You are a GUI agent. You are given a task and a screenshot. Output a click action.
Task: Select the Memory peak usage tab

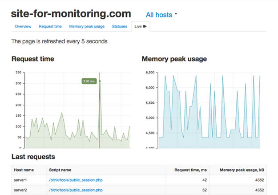click(87, 27)
